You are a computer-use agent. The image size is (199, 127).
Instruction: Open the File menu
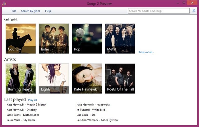[14, 11]
